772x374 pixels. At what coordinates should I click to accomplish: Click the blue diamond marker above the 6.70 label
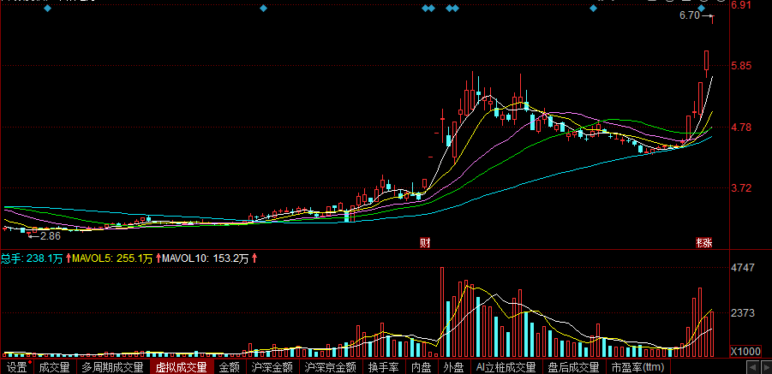pos(701,9)
